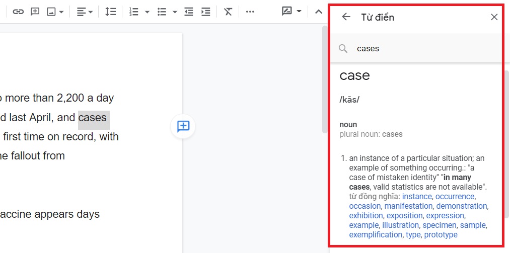Click the pronunciation text /kās/
This screenshot has height=253, width=510.
[349, 100]
